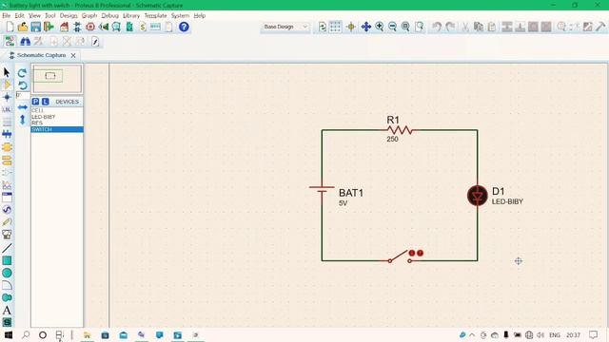Go to the Home Page icon
This screenshot has height=342, width=609.
[x=65, y=27]
